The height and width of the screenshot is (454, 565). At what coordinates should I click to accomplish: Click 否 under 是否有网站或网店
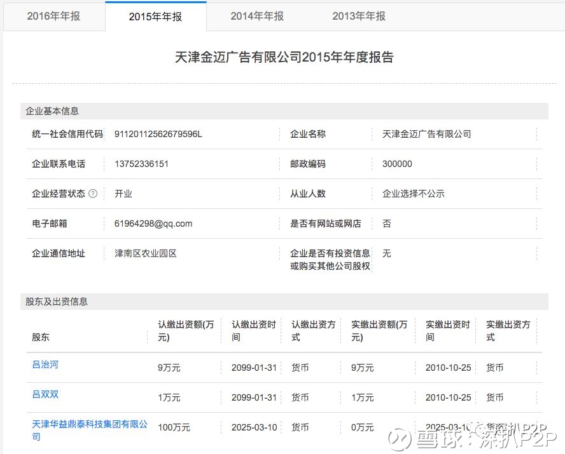click(386, 224)
